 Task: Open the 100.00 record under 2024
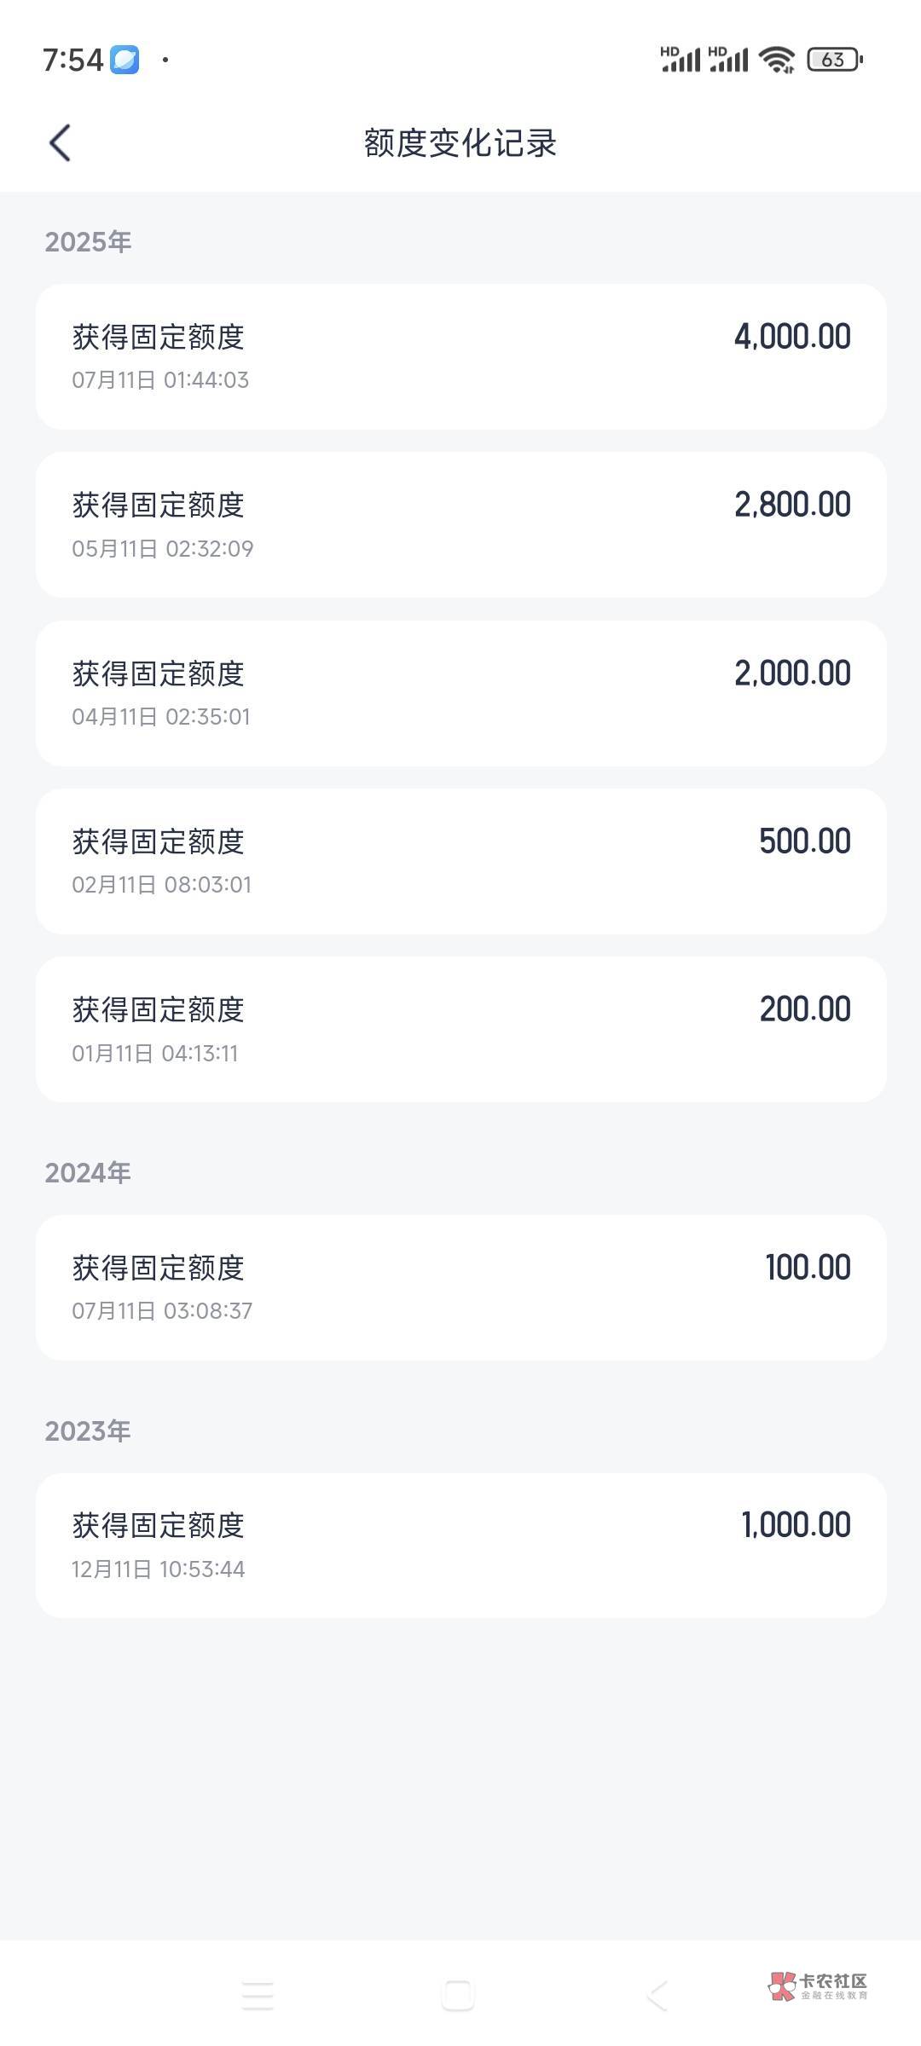460,1287
